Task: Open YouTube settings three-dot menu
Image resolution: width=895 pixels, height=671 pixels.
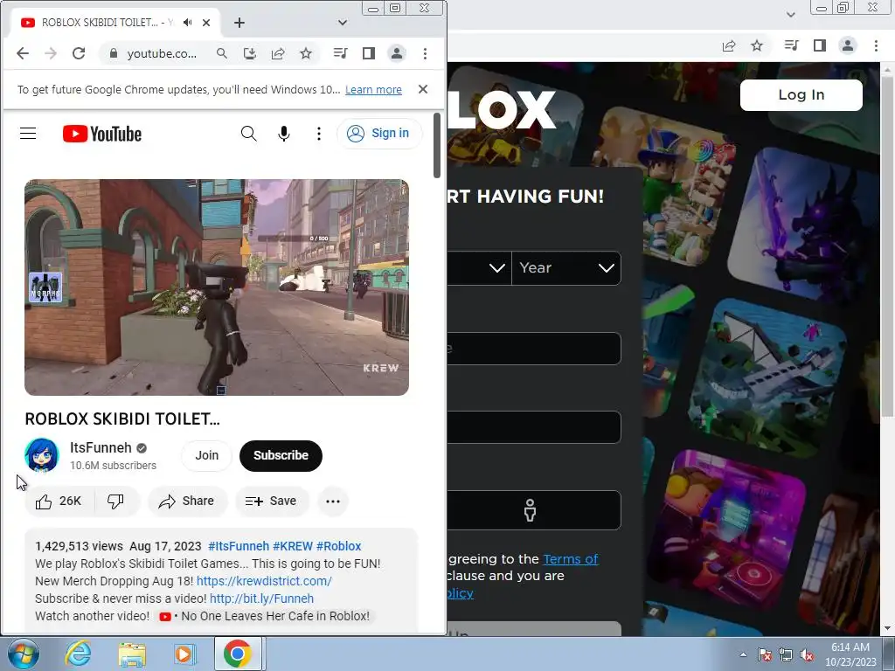Action: [318, 134]
